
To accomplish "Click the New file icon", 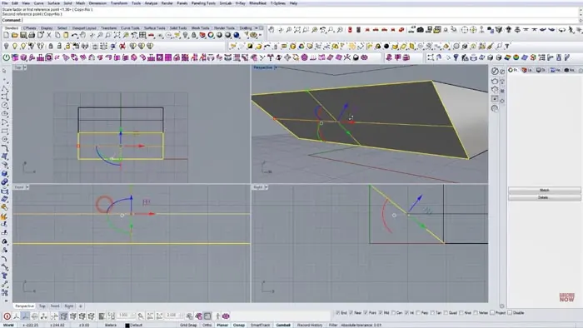I will 6,35.
